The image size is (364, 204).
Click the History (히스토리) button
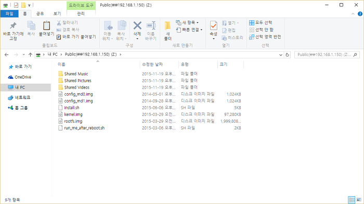point(232,38)
